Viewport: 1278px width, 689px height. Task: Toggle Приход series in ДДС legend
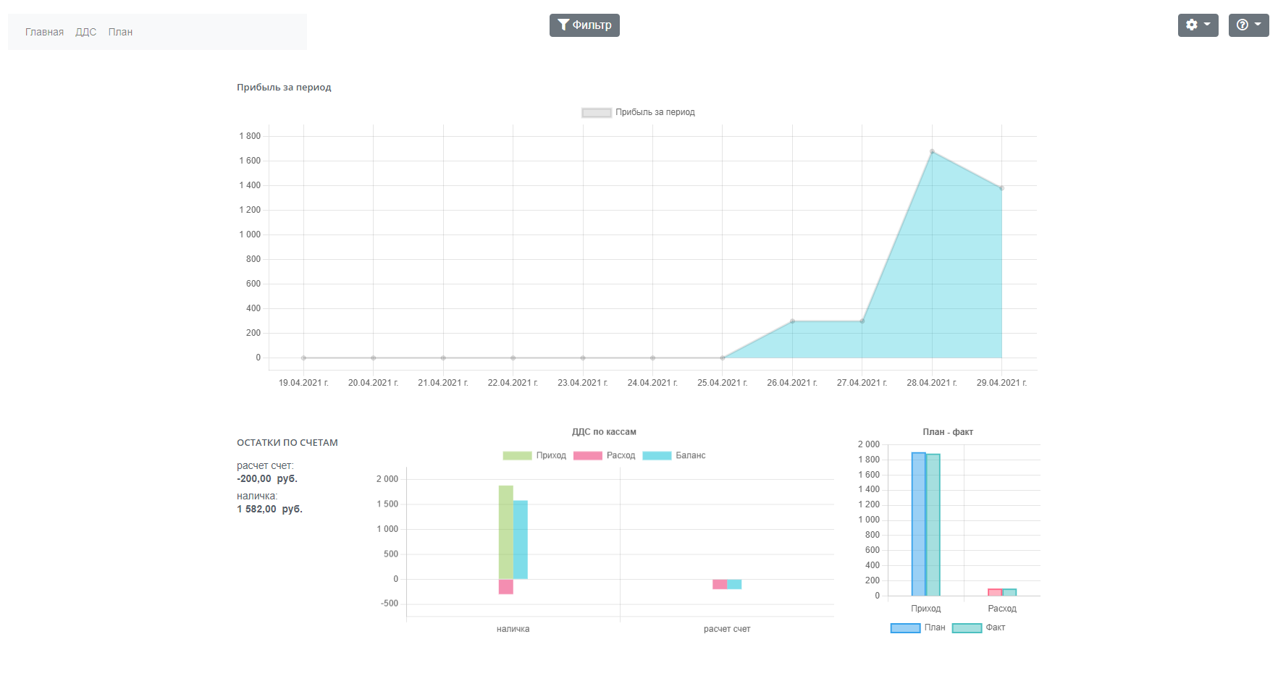(534, 455)
